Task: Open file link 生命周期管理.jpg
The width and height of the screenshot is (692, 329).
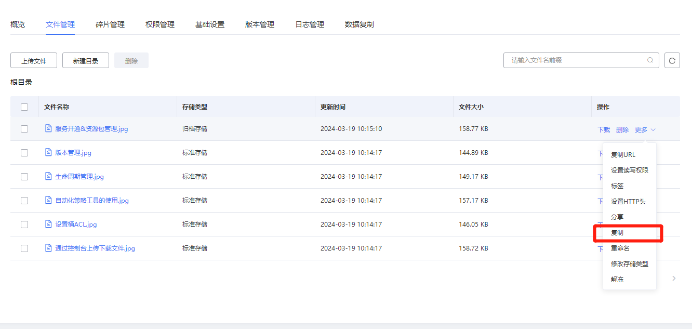Action: point(79,177)
